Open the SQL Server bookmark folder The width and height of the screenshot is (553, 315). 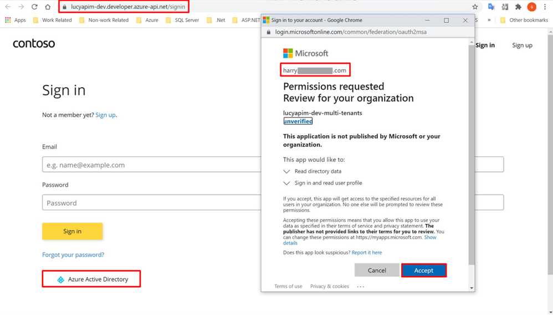click(x=182, y=20)
